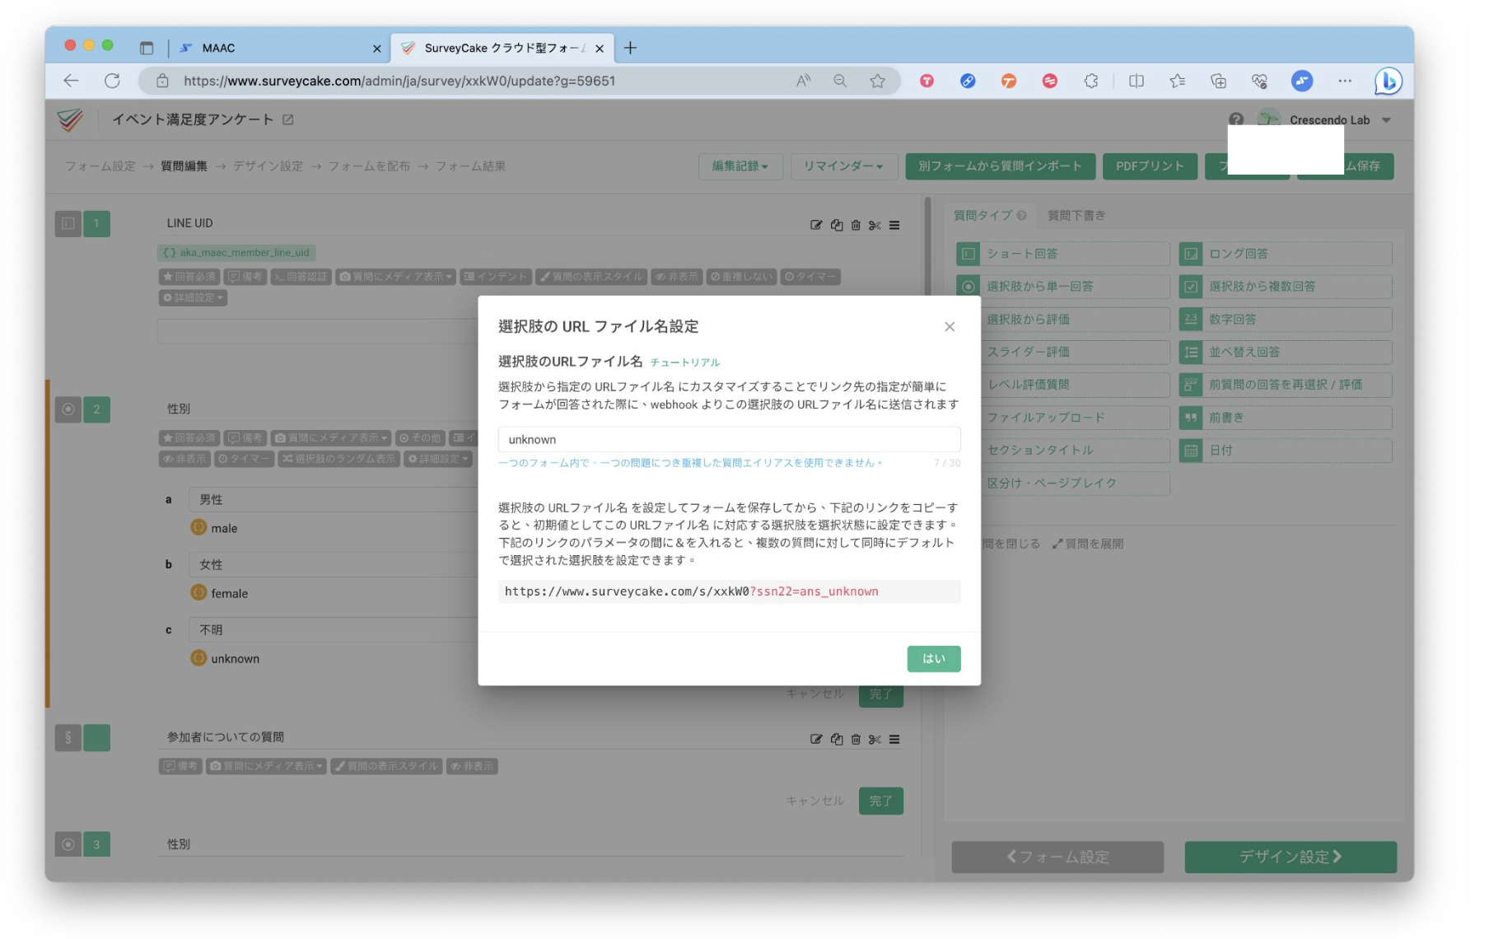
Task: Switch to the MAAC browser tab
Action: pos(278,48)
